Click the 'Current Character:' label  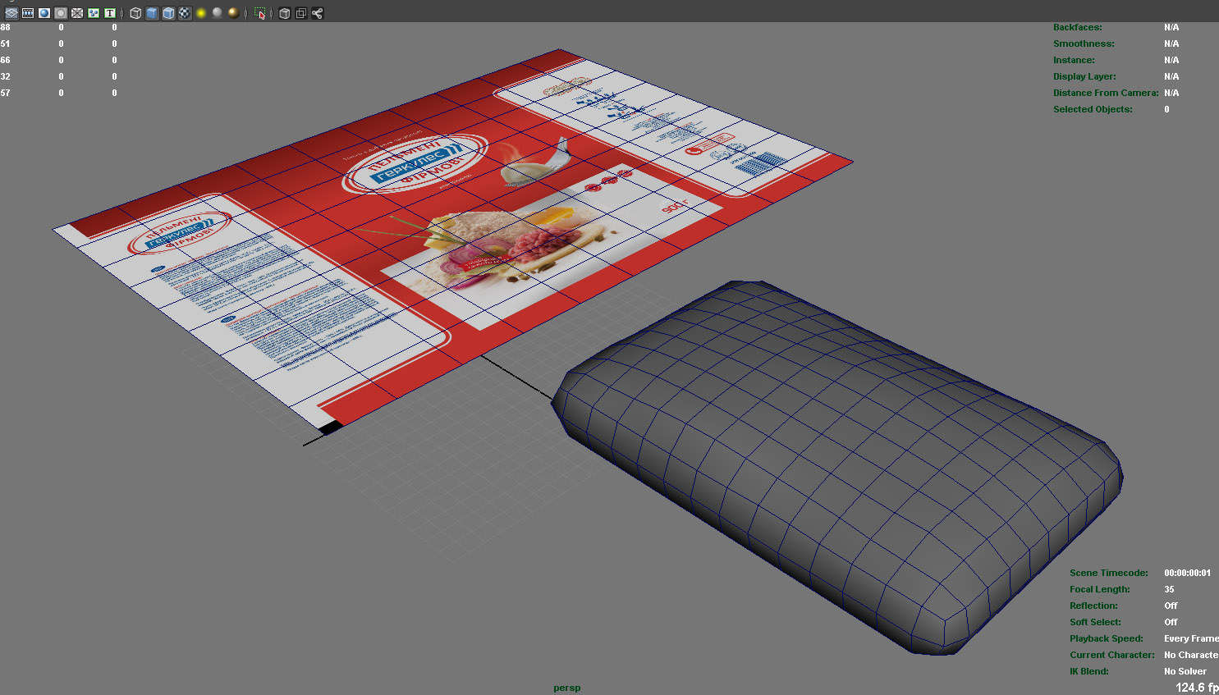(x=1112, y=655)
